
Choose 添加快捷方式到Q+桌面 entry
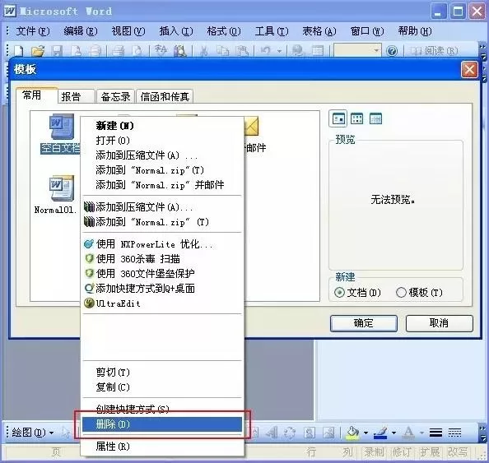point(162,289)
